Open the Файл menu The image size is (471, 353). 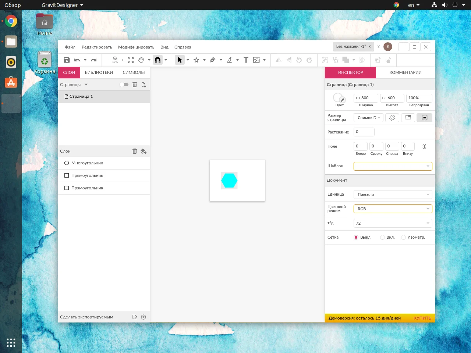coord(70,47)
